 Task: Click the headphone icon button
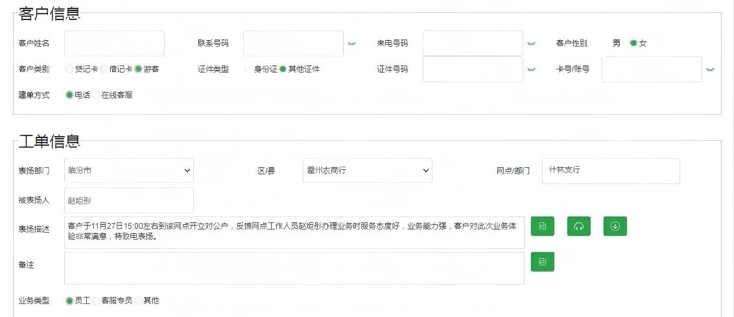point(578,226)
